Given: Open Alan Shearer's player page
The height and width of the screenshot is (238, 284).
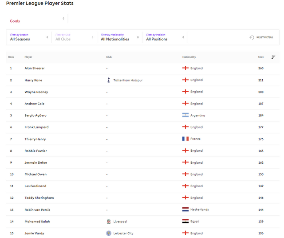Looking at the screenshot, I should [35, 68].
